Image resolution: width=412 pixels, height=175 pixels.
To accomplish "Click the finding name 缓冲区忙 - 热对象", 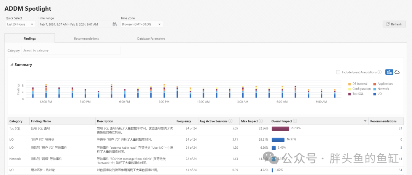I will tap(43, 170).
